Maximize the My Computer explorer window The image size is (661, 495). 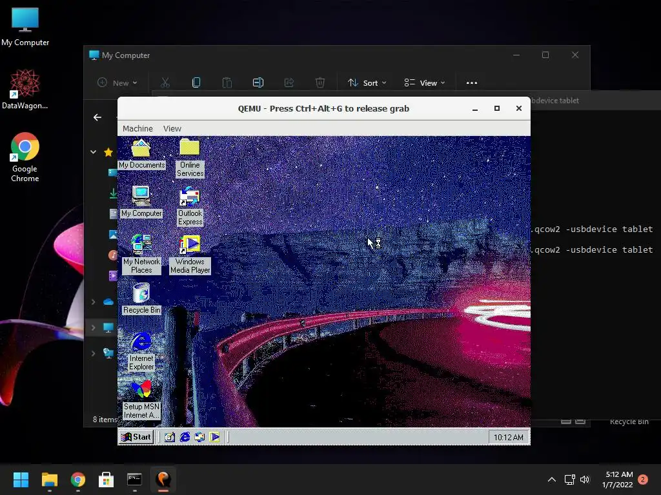[545, 55]
